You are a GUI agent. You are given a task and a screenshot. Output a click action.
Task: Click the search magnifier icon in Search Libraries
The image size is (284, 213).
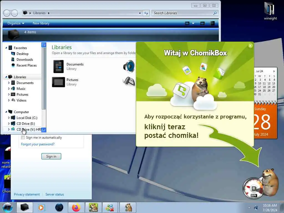(x=215, y=13)
